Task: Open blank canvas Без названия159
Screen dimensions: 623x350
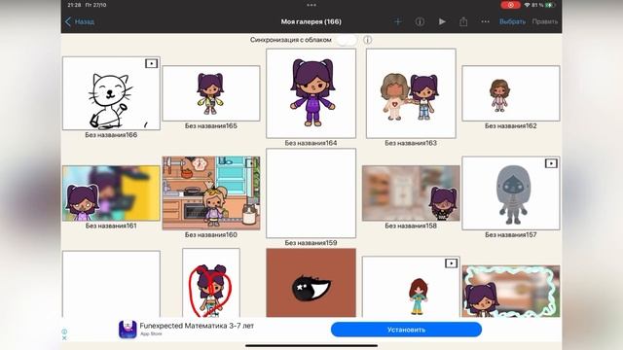Action: (311, 193)
